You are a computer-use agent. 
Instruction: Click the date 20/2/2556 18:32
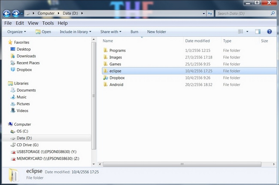coord(199,85)
